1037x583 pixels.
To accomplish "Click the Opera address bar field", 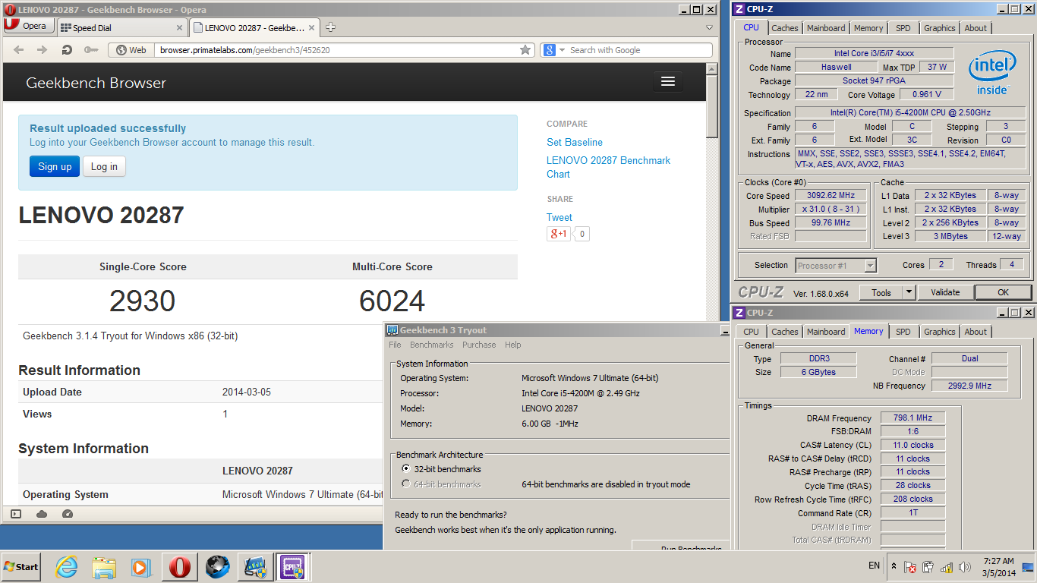I will coord(336,50).
